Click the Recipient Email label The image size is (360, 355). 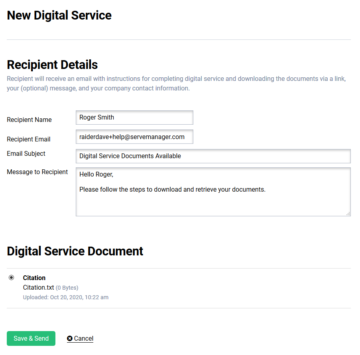pyautogui.click(x=29, y=139)
